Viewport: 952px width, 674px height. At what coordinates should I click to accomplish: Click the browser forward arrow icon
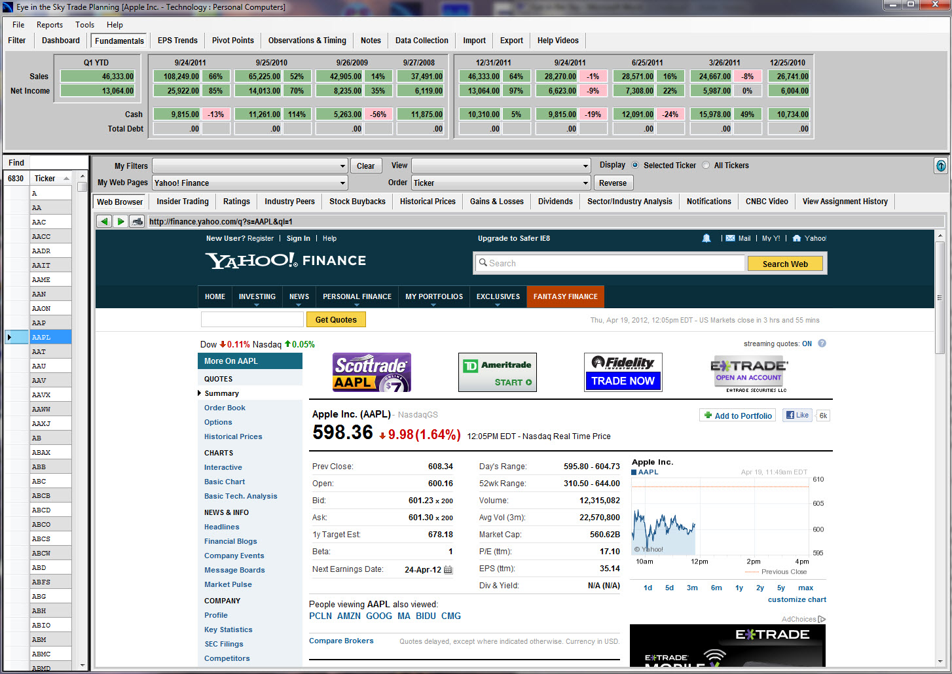(x=120, y=222)
